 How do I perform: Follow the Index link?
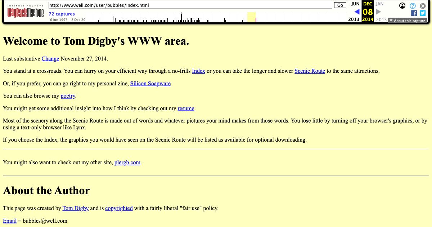[x=198, y=71]
